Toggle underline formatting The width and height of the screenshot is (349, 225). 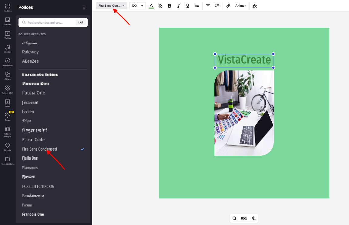point(188,6)
